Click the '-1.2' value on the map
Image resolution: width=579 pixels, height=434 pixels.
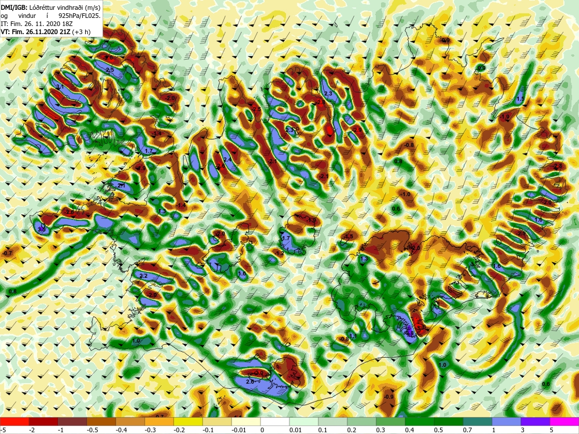point(280,253)
